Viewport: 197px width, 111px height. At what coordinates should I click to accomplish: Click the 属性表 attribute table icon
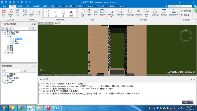[102, 12]
